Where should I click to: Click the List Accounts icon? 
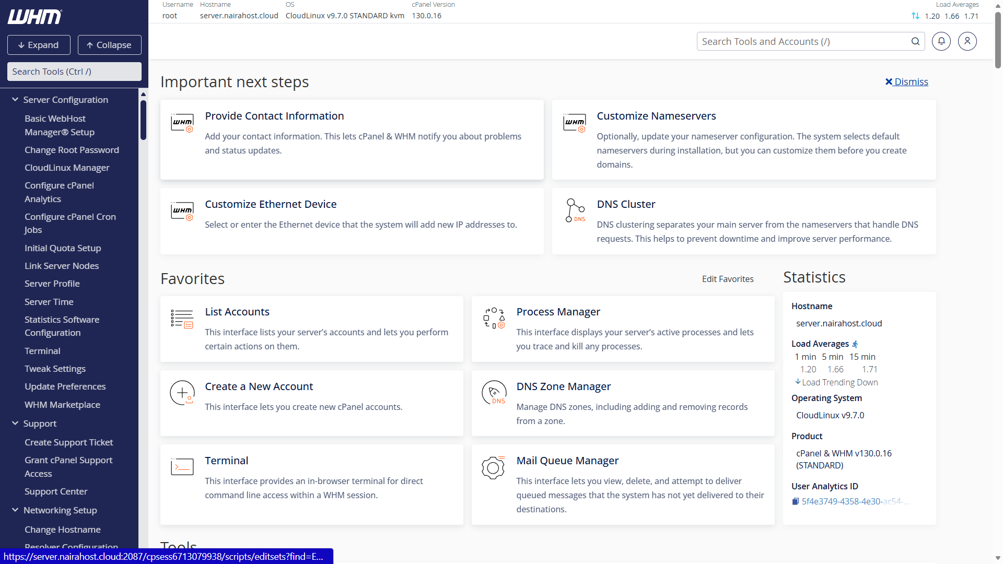(x=182, y=319)
